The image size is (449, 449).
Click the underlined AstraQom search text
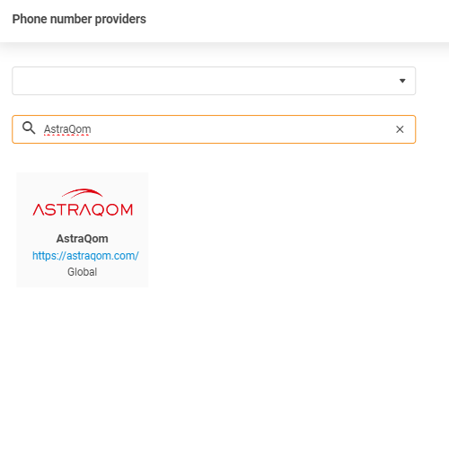[67, 129]
